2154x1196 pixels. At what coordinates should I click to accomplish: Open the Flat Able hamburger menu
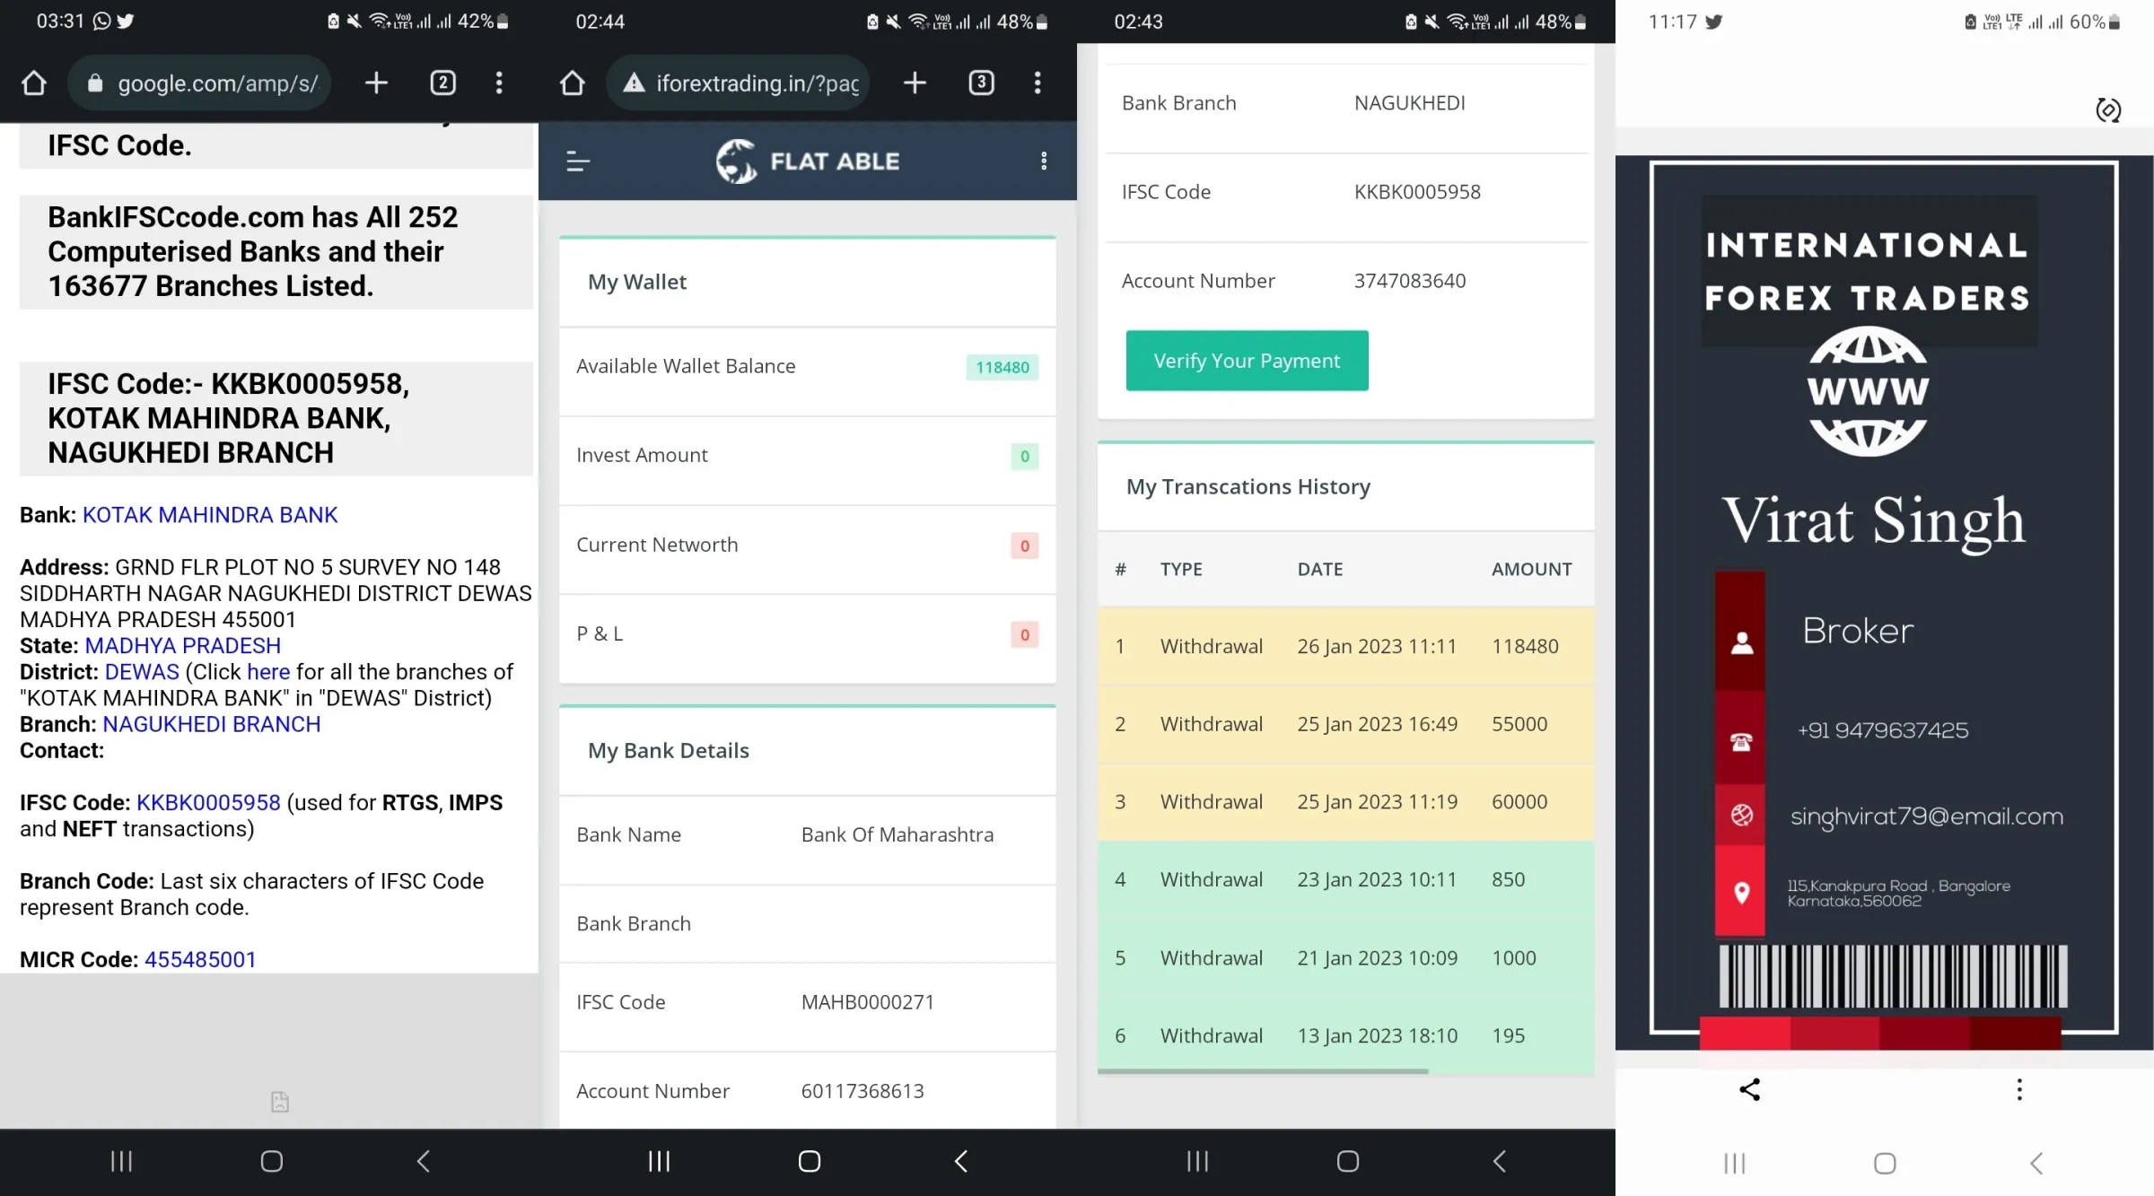578,162
